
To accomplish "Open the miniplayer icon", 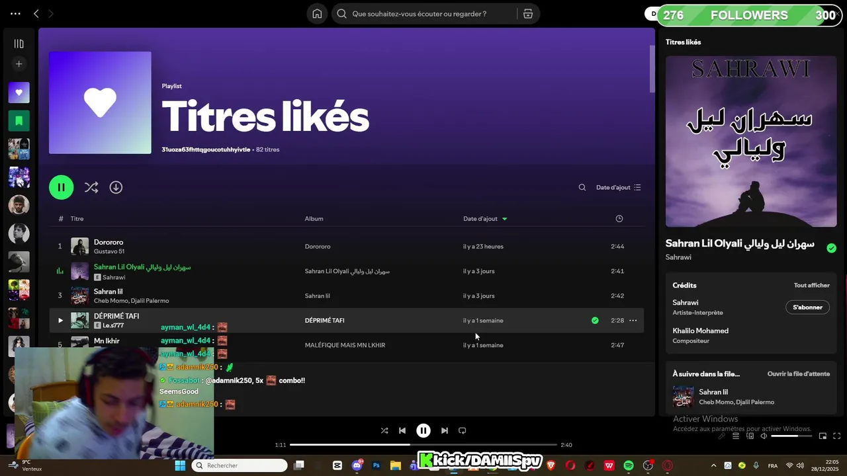I will coord(823,436).
